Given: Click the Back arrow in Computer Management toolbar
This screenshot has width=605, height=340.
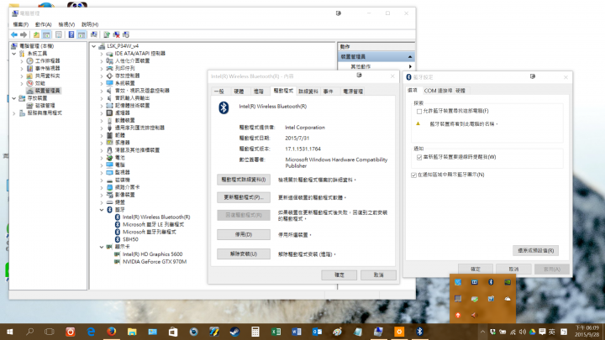Looking at the screenshot, I should pos(14,34).
